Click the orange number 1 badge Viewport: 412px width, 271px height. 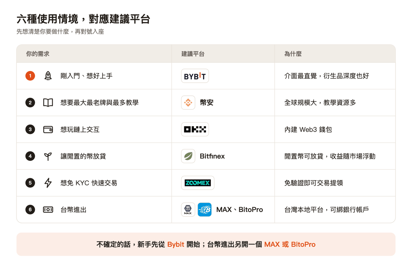point(30,76)
